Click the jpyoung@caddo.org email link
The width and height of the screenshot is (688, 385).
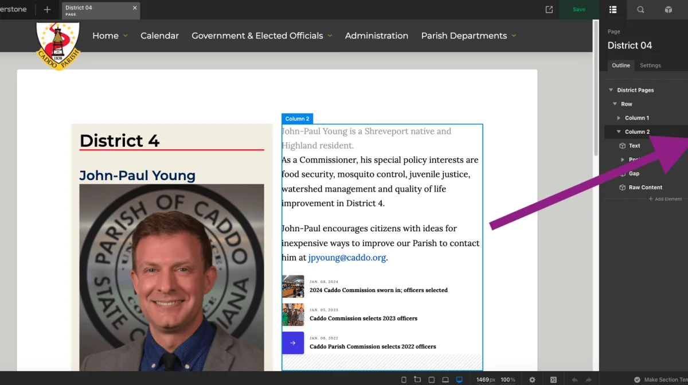pyautogui.click(x=347, y=258)
